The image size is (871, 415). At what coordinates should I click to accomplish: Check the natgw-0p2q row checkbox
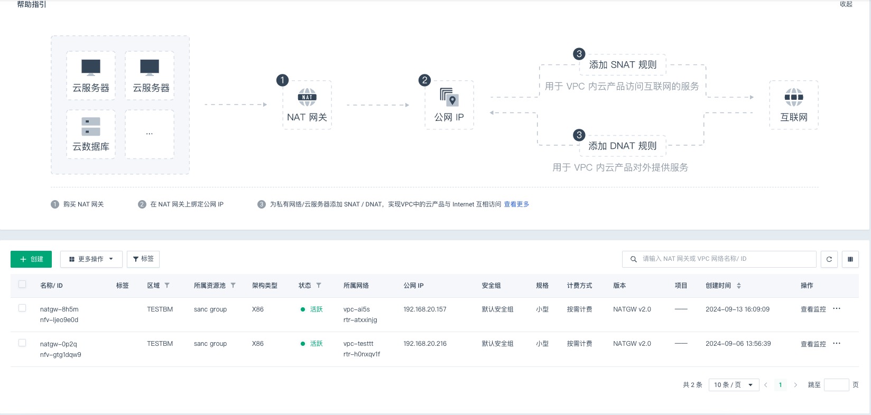(x=22, y=343)
